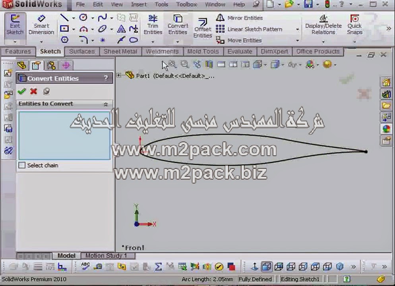Open the File Explorer task pane folder
395x286 pixels.
386,106
